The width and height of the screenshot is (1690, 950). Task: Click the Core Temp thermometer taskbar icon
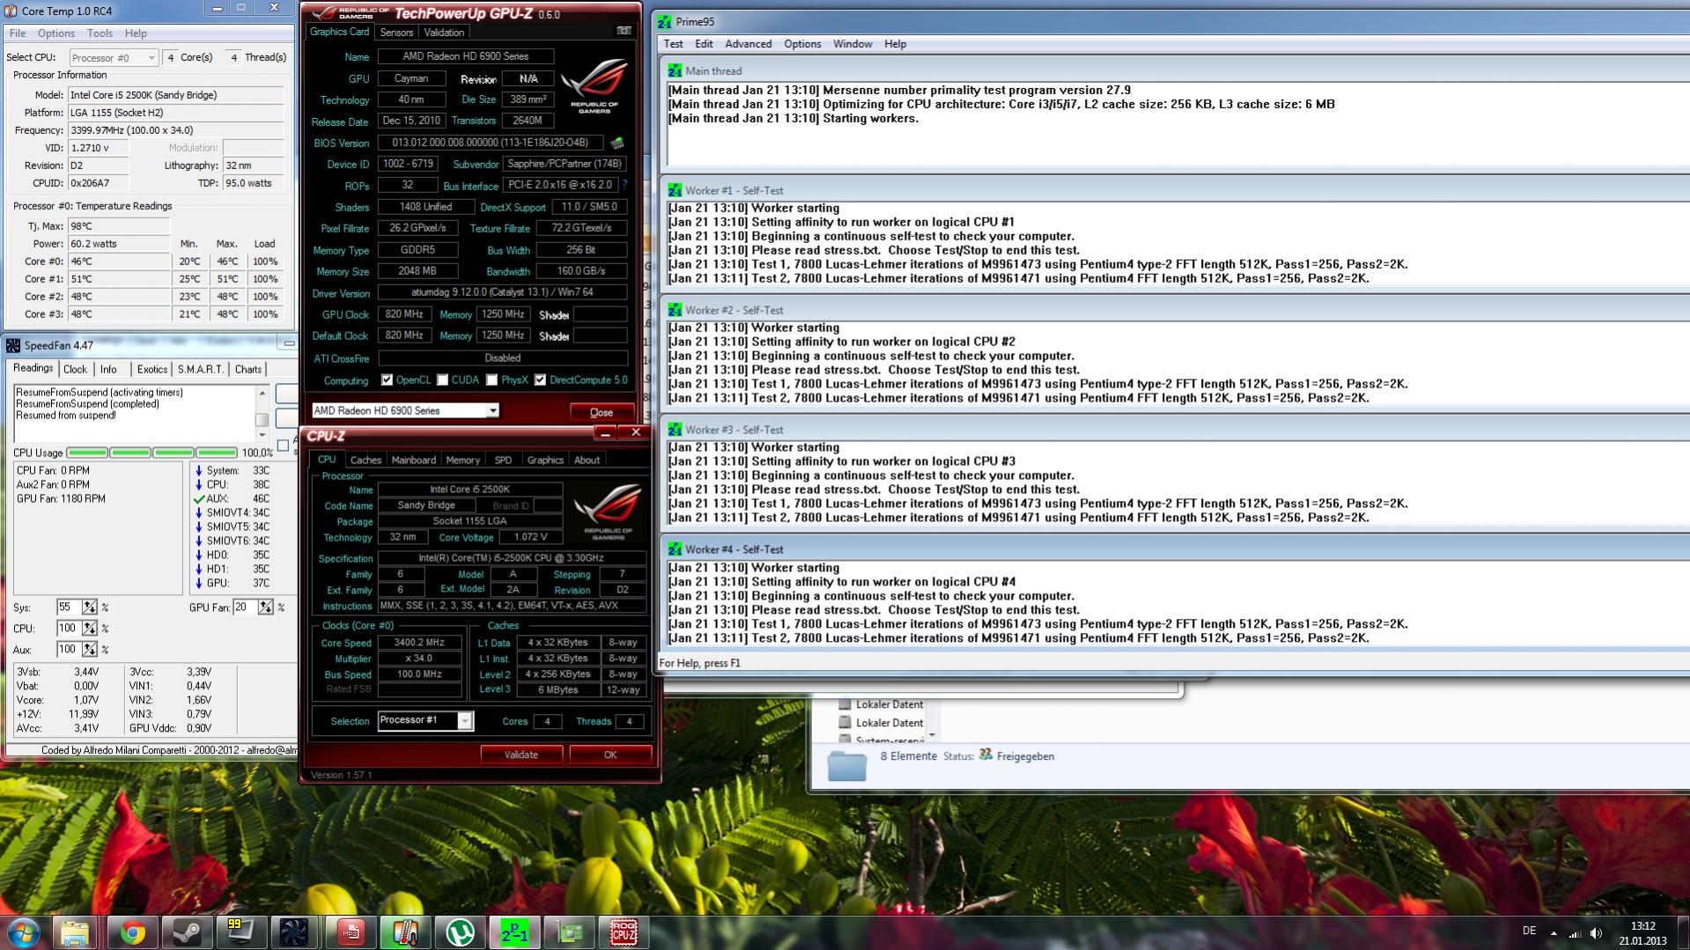pyautogui.click(x=405, y=932)
